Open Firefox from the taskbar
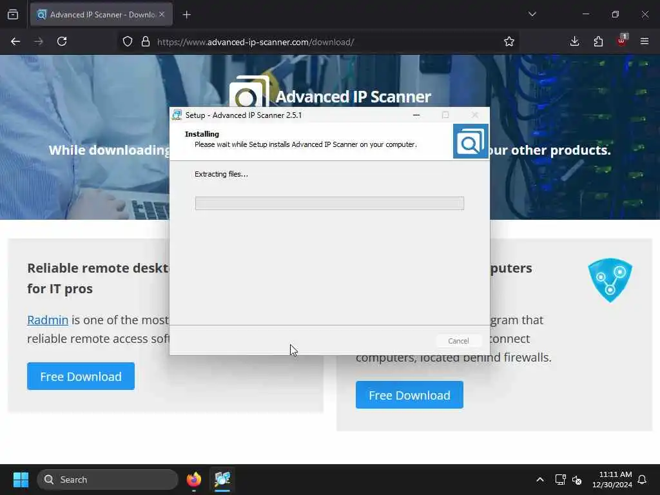 193,480
